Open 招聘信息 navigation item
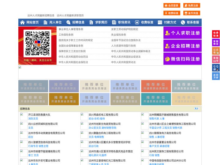This screenshot has height=165, width=220. tap(78, 22)
